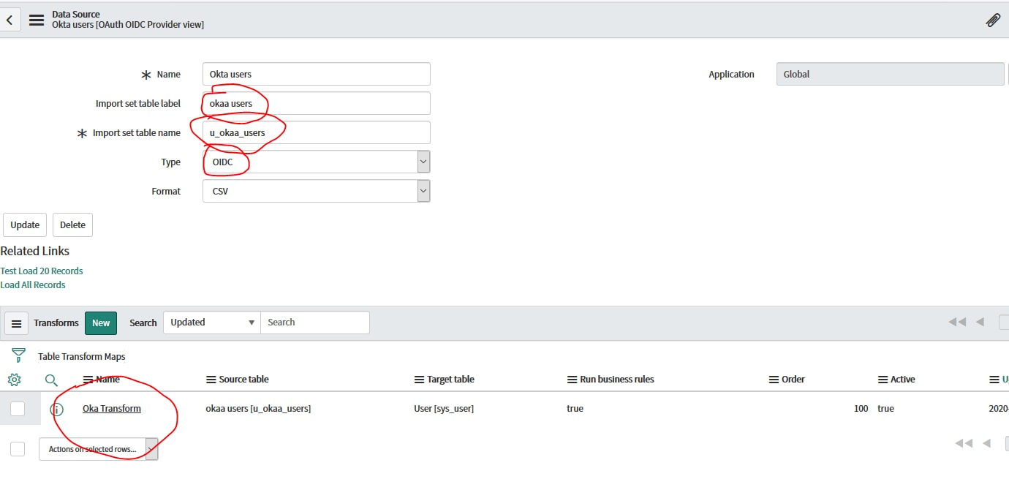Open the Format dropdown showing CSV
Viewport: 1009px width, 490px height.
click(422, 190)
